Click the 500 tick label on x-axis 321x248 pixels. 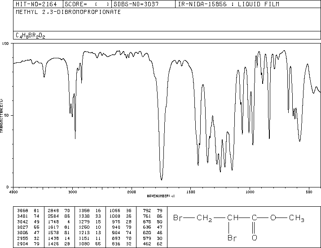tap(309, 192)
